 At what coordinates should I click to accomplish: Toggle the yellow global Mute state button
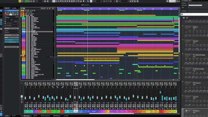20,1
